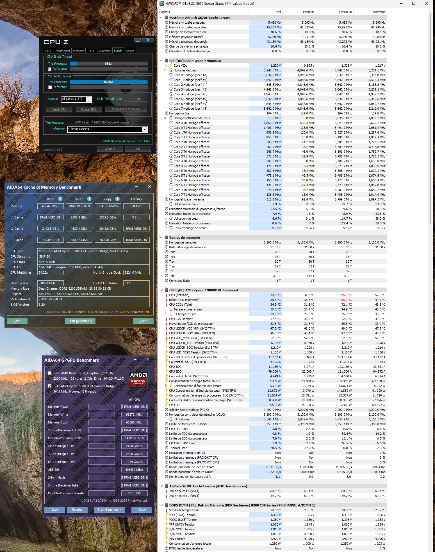Viewport: 435px width, 552px height.
Task: Uncheck the CPU AMD Ryzen 7 9800X3D checkbox
Action: (x=50, y=386)
